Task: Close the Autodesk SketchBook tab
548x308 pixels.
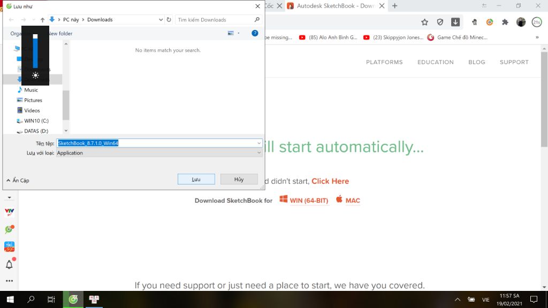Action: pyautogui.click(x=382, y=6)
